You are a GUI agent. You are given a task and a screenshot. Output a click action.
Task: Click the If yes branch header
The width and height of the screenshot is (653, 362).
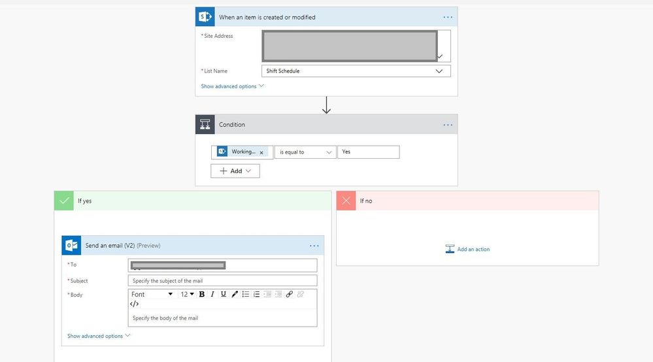pos(193,201)
